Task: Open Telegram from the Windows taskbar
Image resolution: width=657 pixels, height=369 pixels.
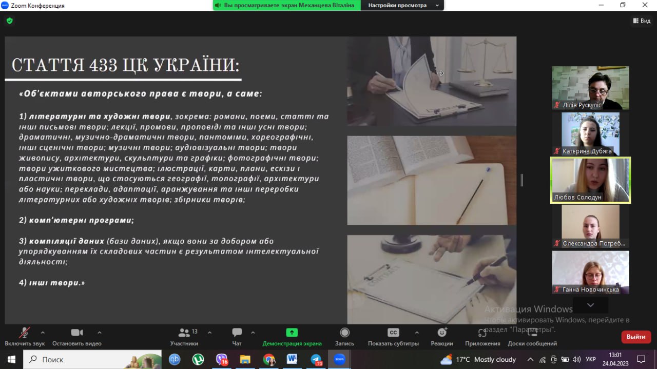Action: (316, 359)
